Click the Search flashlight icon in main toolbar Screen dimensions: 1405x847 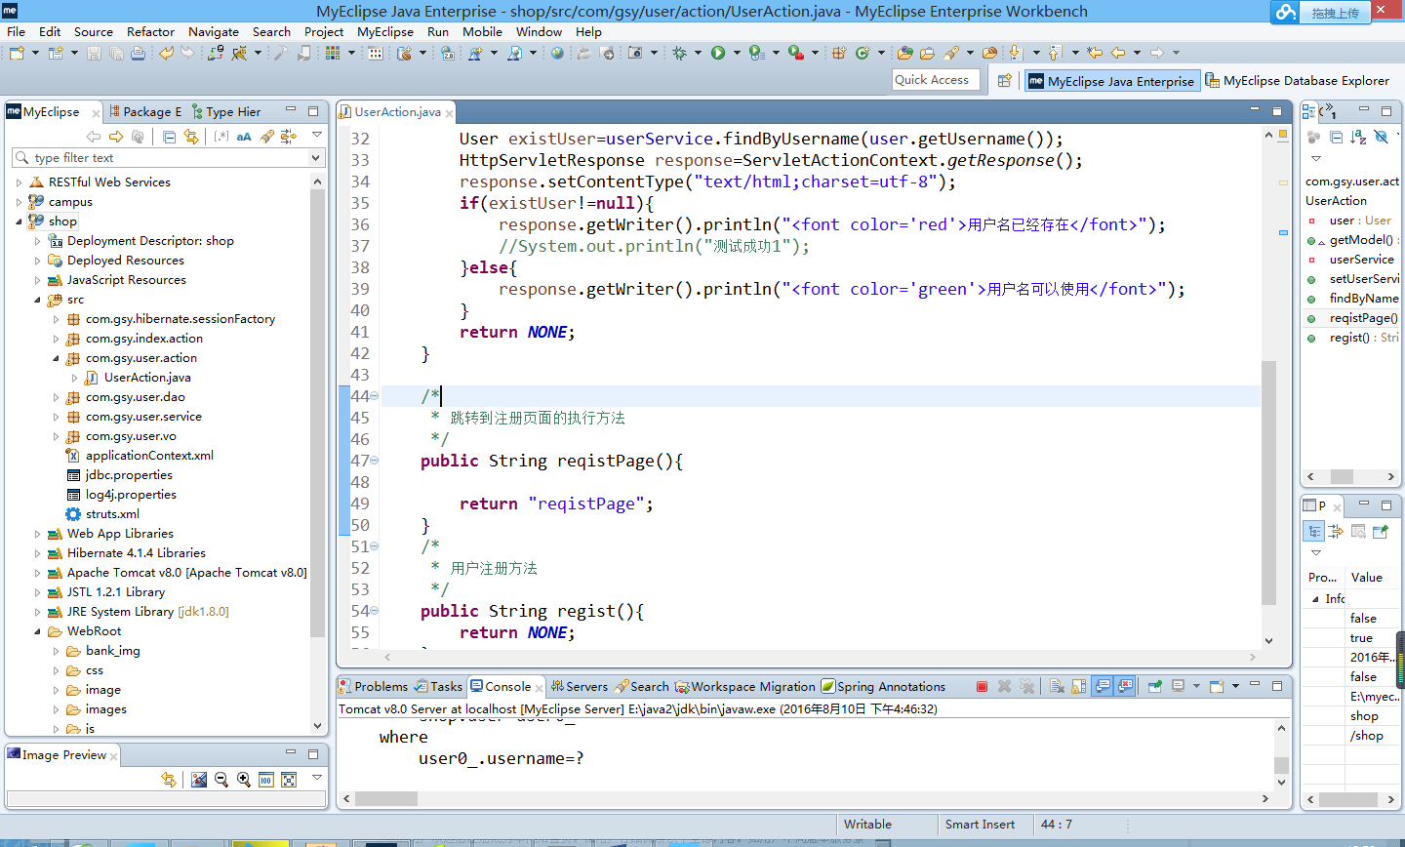click(951, 53)
